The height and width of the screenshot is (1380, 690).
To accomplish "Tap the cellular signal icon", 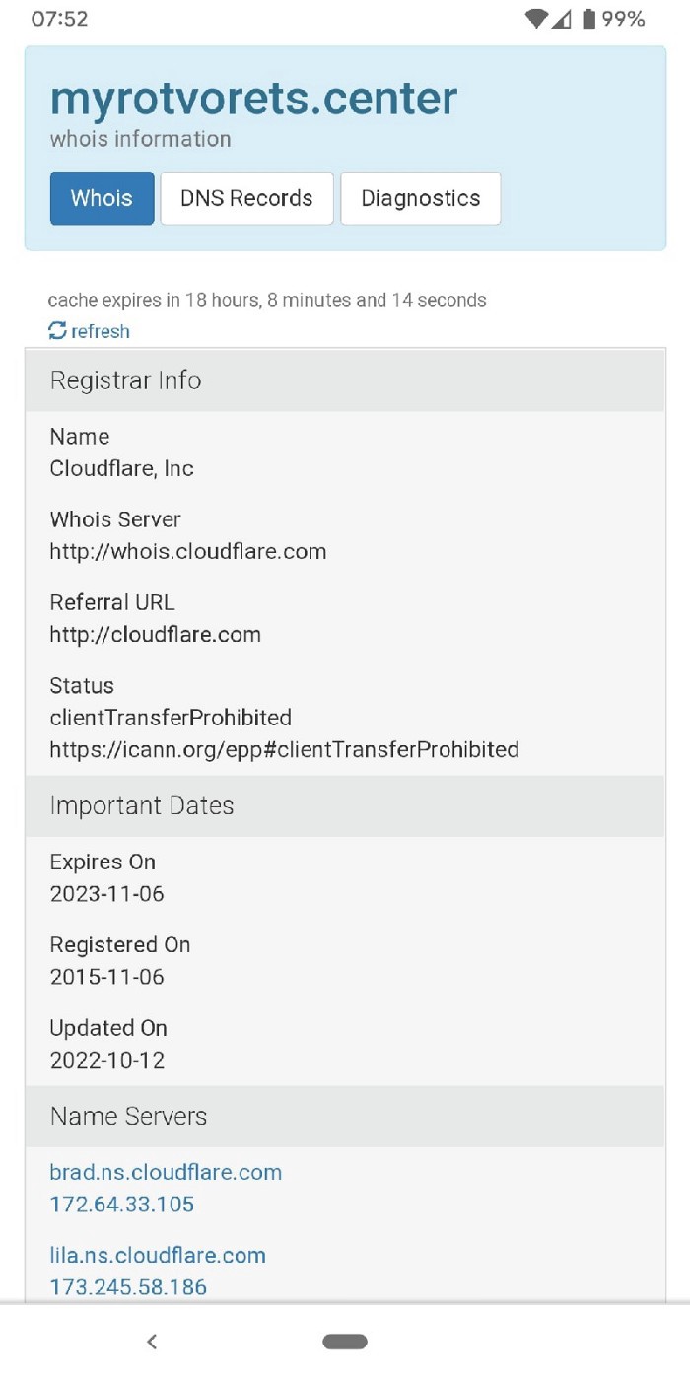I will [x=562, y=19].
